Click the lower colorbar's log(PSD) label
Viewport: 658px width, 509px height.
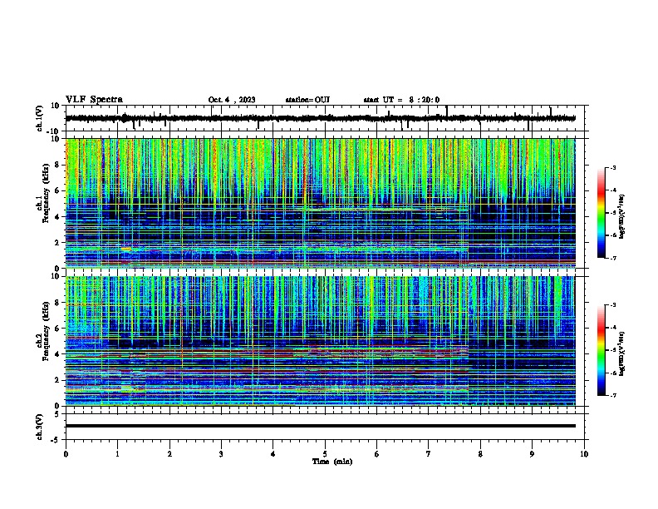pos(621,353)
